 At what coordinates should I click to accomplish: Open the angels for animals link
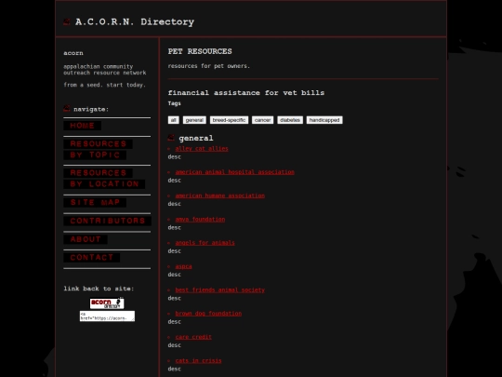[x=205, y=243]
